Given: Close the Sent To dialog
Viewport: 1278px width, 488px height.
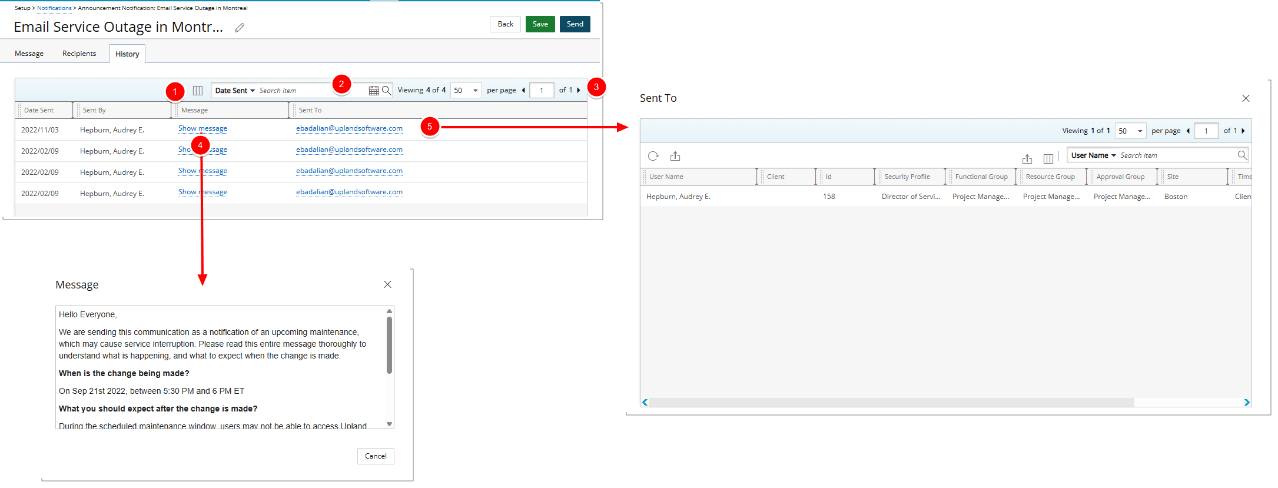Looking at the screenshot, I should click(1246, 98).
